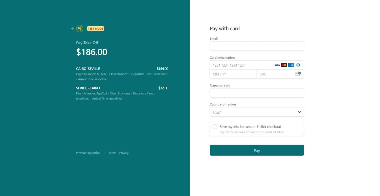
Task: Expand the Egypt selector chevron
Action: coord(299,112)
